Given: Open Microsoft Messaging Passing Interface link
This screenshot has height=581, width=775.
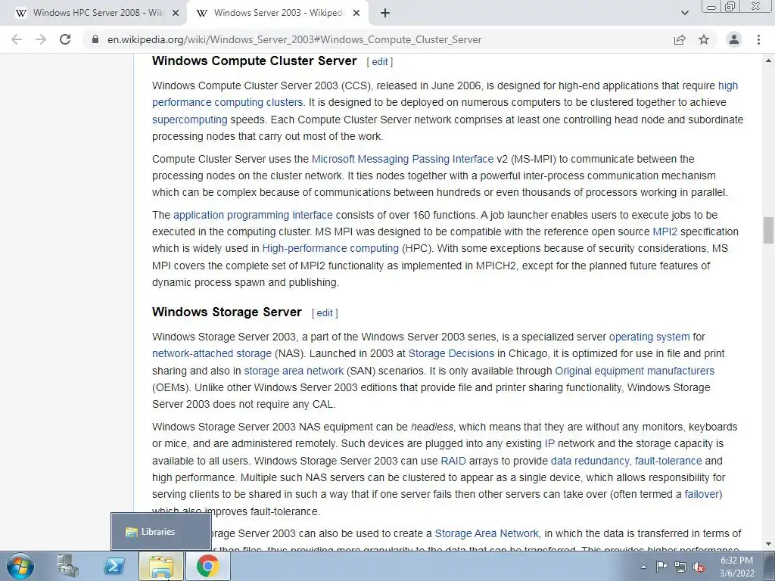Looking at the screenshot, I should pyautogui.click(x=403, y=159).
